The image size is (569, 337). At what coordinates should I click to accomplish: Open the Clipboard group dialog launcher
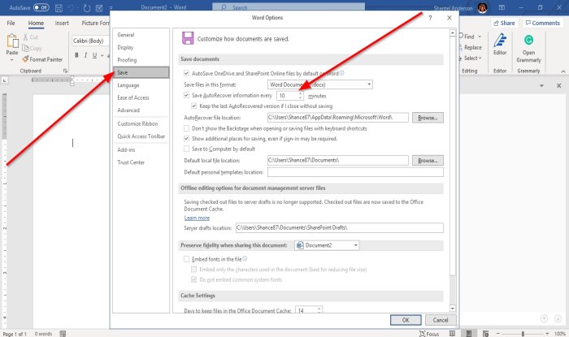[65, 71]
